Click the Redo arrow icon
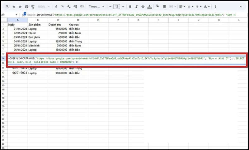 [20, 7]
